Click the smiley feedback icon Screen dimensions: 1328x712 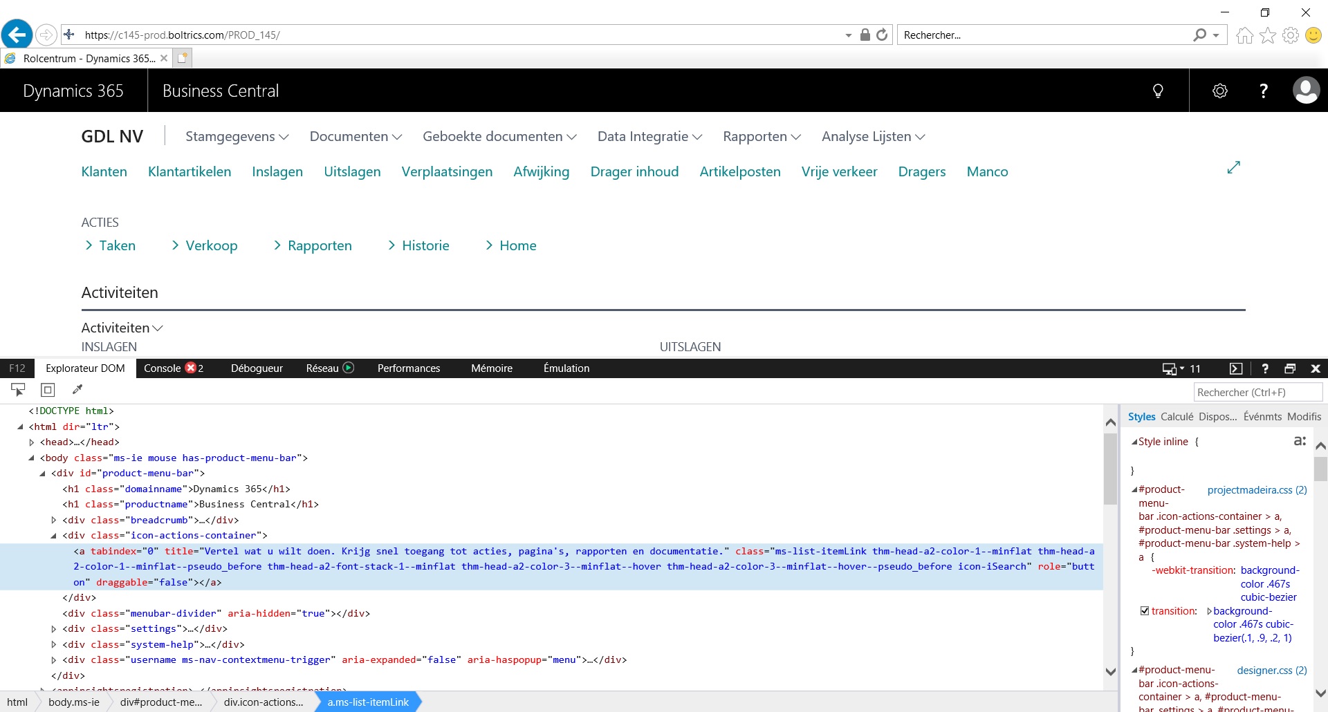1313,35
